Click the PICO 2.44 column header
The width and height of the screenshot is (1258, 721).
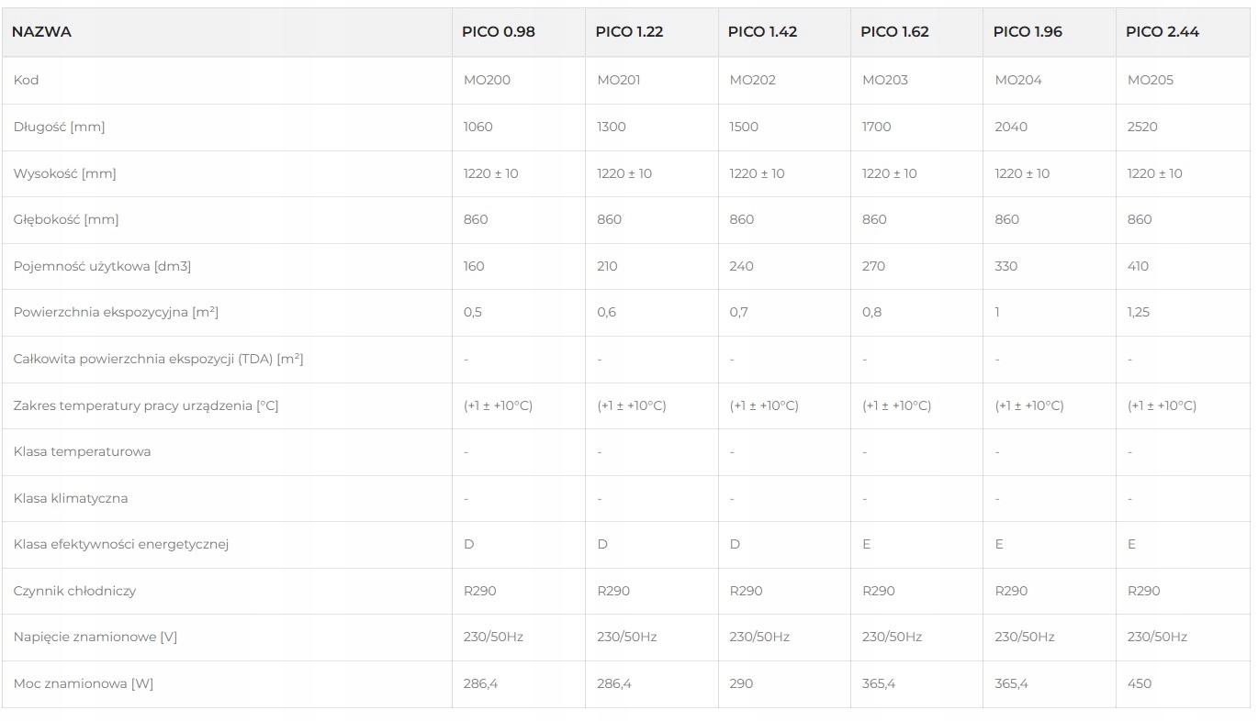click(x=1163, y=32)
